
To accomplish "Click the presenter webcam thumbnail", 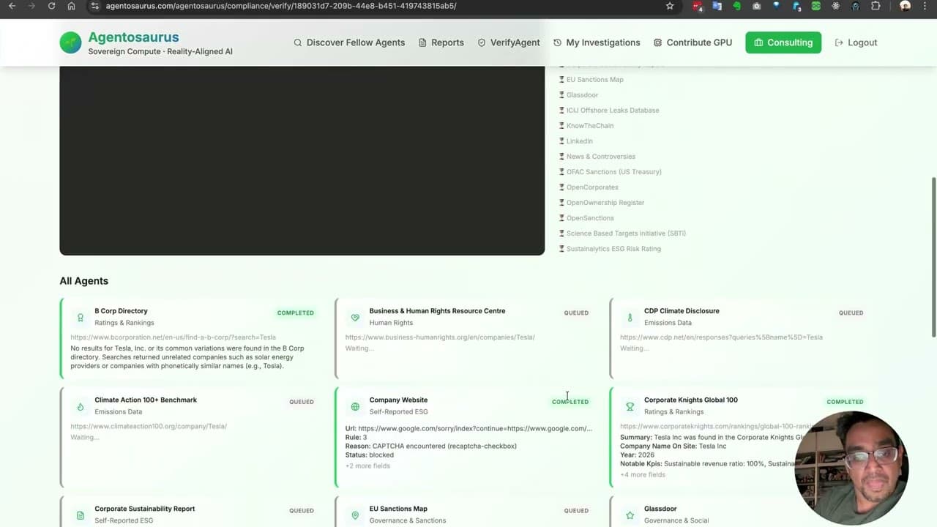I will [851, 468].
